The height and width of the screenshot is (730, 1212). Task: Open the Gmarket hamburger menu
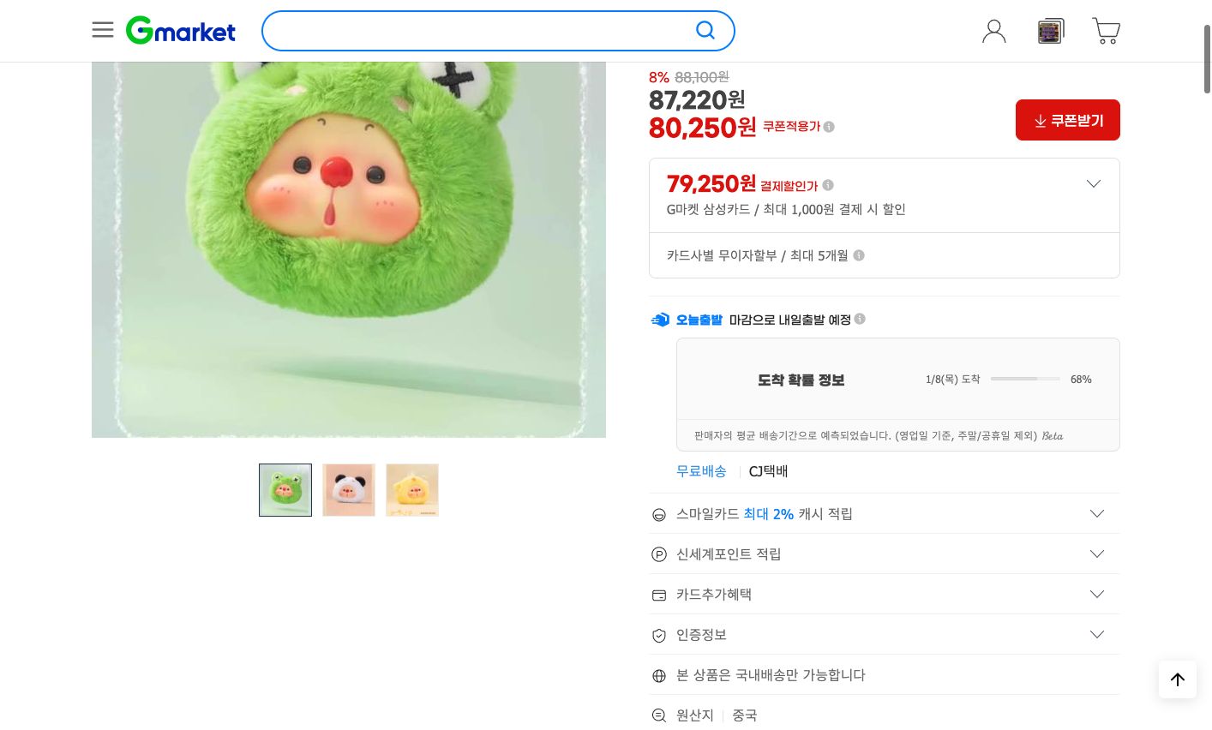click(103, 30)
